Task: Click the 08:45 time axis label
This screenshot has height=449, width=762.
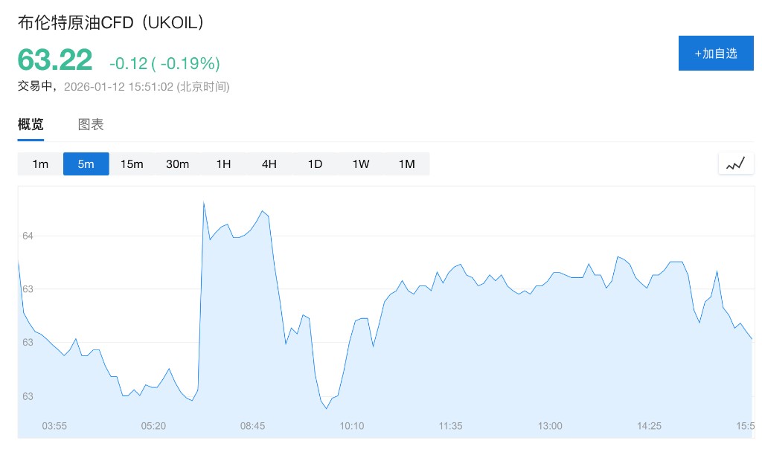Action: [x=252, y=426]
